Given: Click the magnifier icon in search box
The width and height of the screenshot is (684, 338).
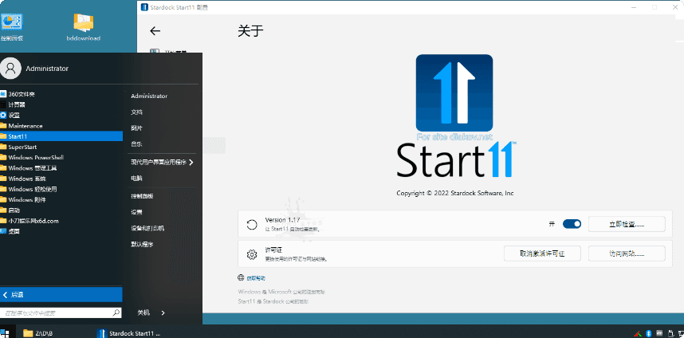Looking at the screenshot, I should [x=116, y=312].
